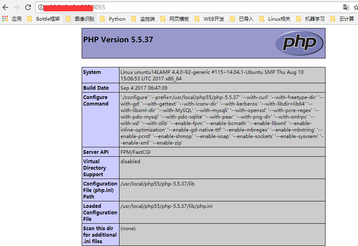This screenshot has height=246, width=358.
Task: Click the Virtual Directory Support label
Action: pyautogui.click(x=95, y=168)
